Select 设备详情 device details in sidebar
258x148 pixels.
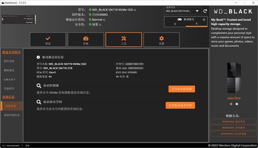point(12,106)
